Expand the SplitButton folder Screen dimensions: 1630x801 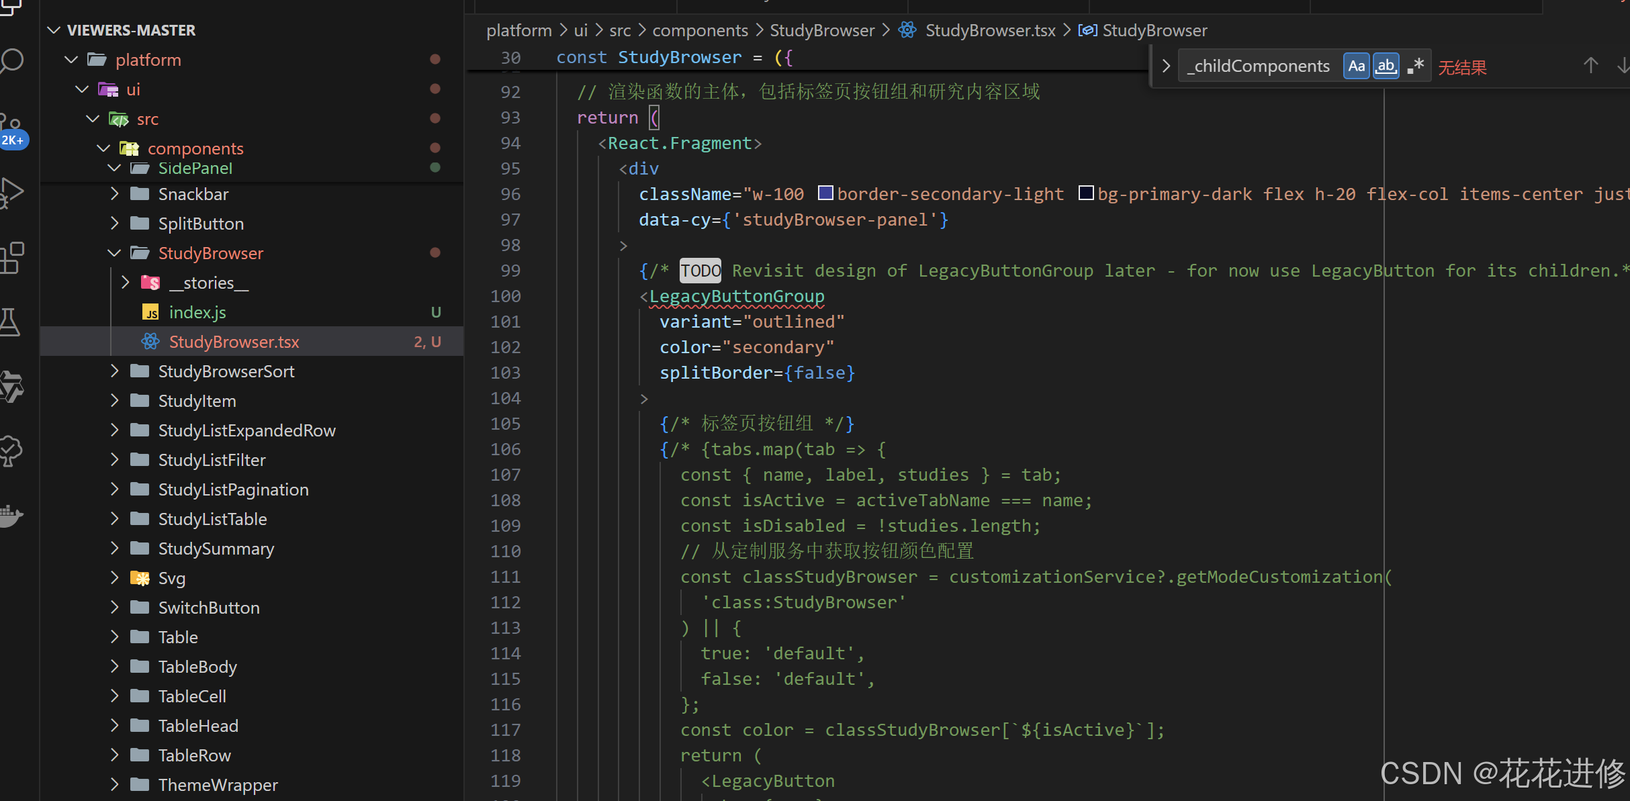coord(114,224)
